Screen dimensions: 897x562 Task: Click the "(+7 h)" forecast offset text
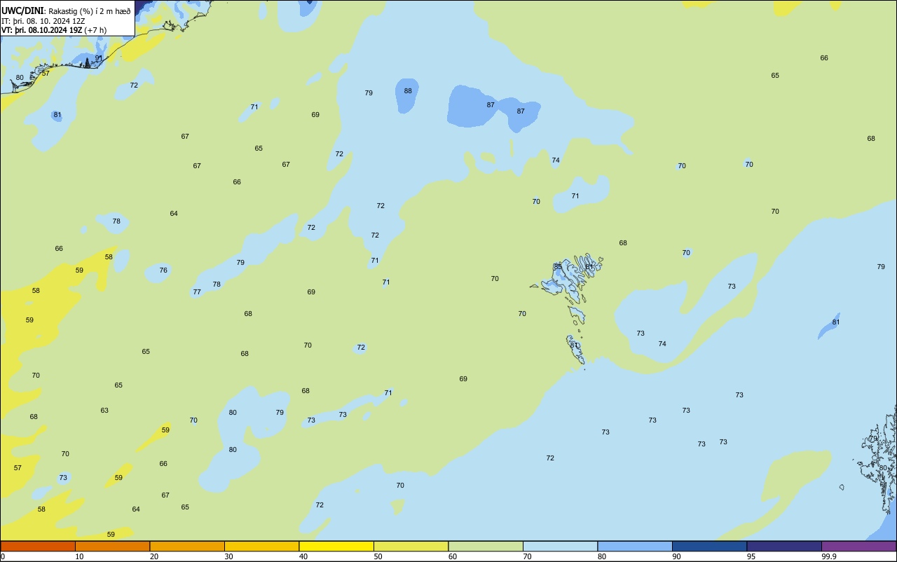pos(95,30)
